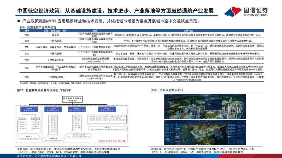Click the content cell starting 鼓励各区以补投结合为原则

point(189,68)
